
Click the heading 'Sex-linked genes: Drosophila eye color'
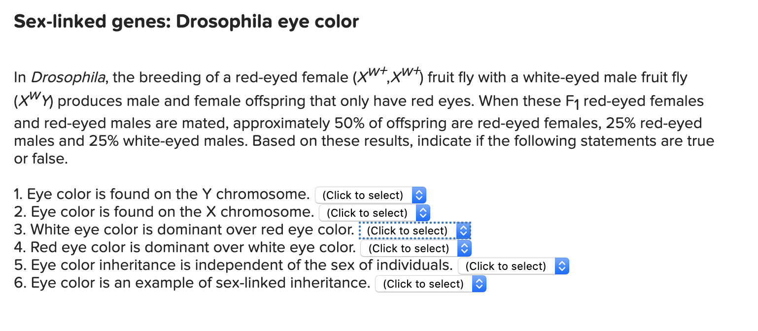coord(186,22)
